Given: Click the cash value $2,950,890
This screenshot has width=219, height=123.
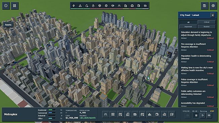Looking at the screenshot, I should [72, 118].
